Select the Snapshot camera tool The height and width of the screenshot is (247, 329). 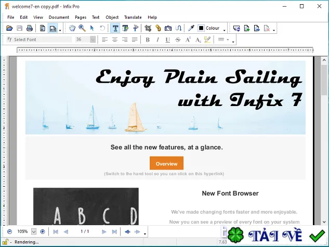pyautogui.click(x=168, y=28)
